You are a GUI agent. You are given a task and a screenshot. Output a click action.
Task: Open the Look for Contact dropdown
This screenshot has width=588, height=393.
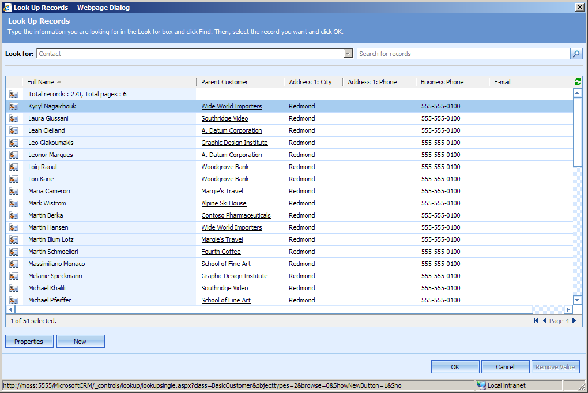348,54
